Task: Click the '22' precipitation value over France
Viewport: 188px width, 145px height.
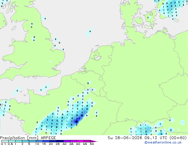Action: 82,116
